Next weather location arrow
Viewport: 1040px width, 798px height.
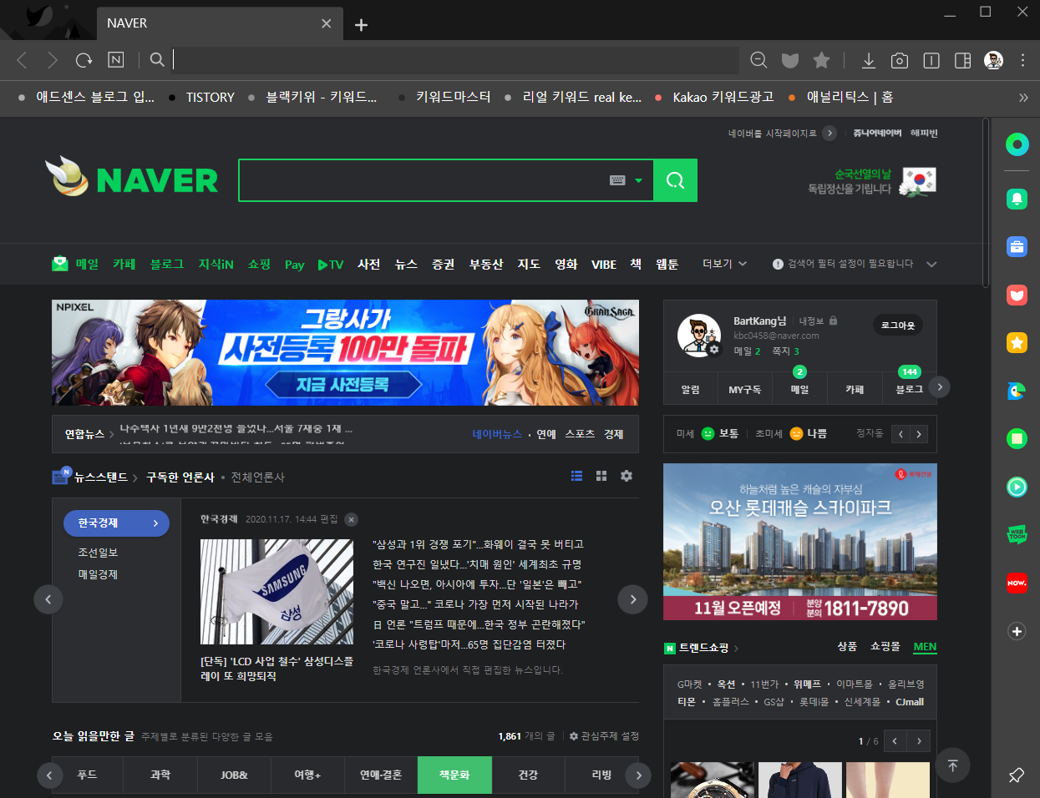pos(919,434)
